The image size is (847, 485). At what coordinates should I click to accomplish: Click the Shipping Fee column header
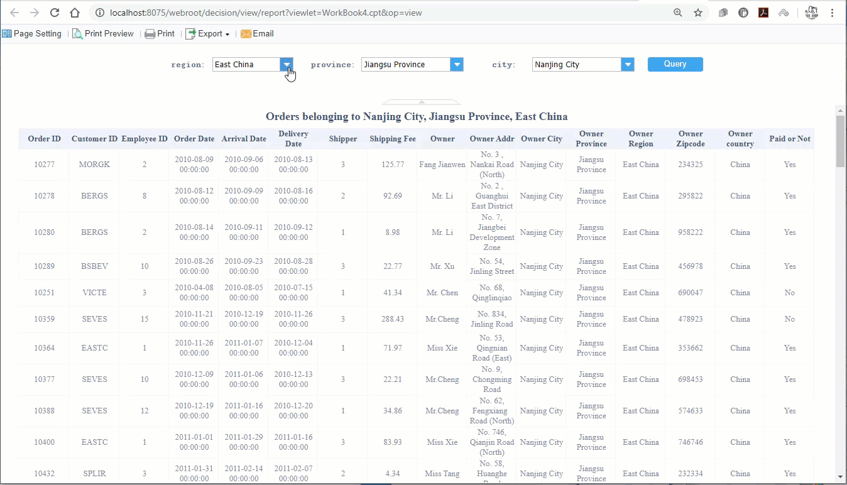(x=393, y=139)
